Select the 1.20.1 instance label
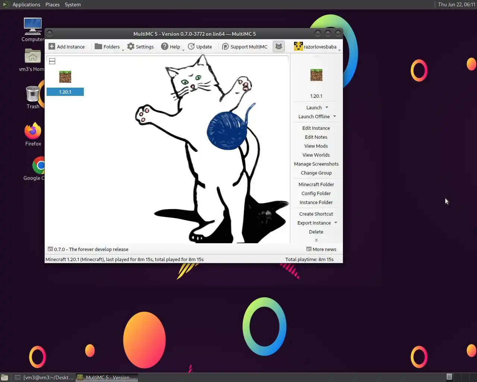Screen dimensions: 477x382 point(65,92)
